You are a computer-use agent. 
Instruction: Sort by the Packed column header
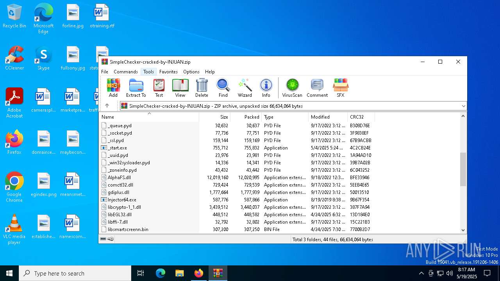pyautogui.click(x=246, y=117)
